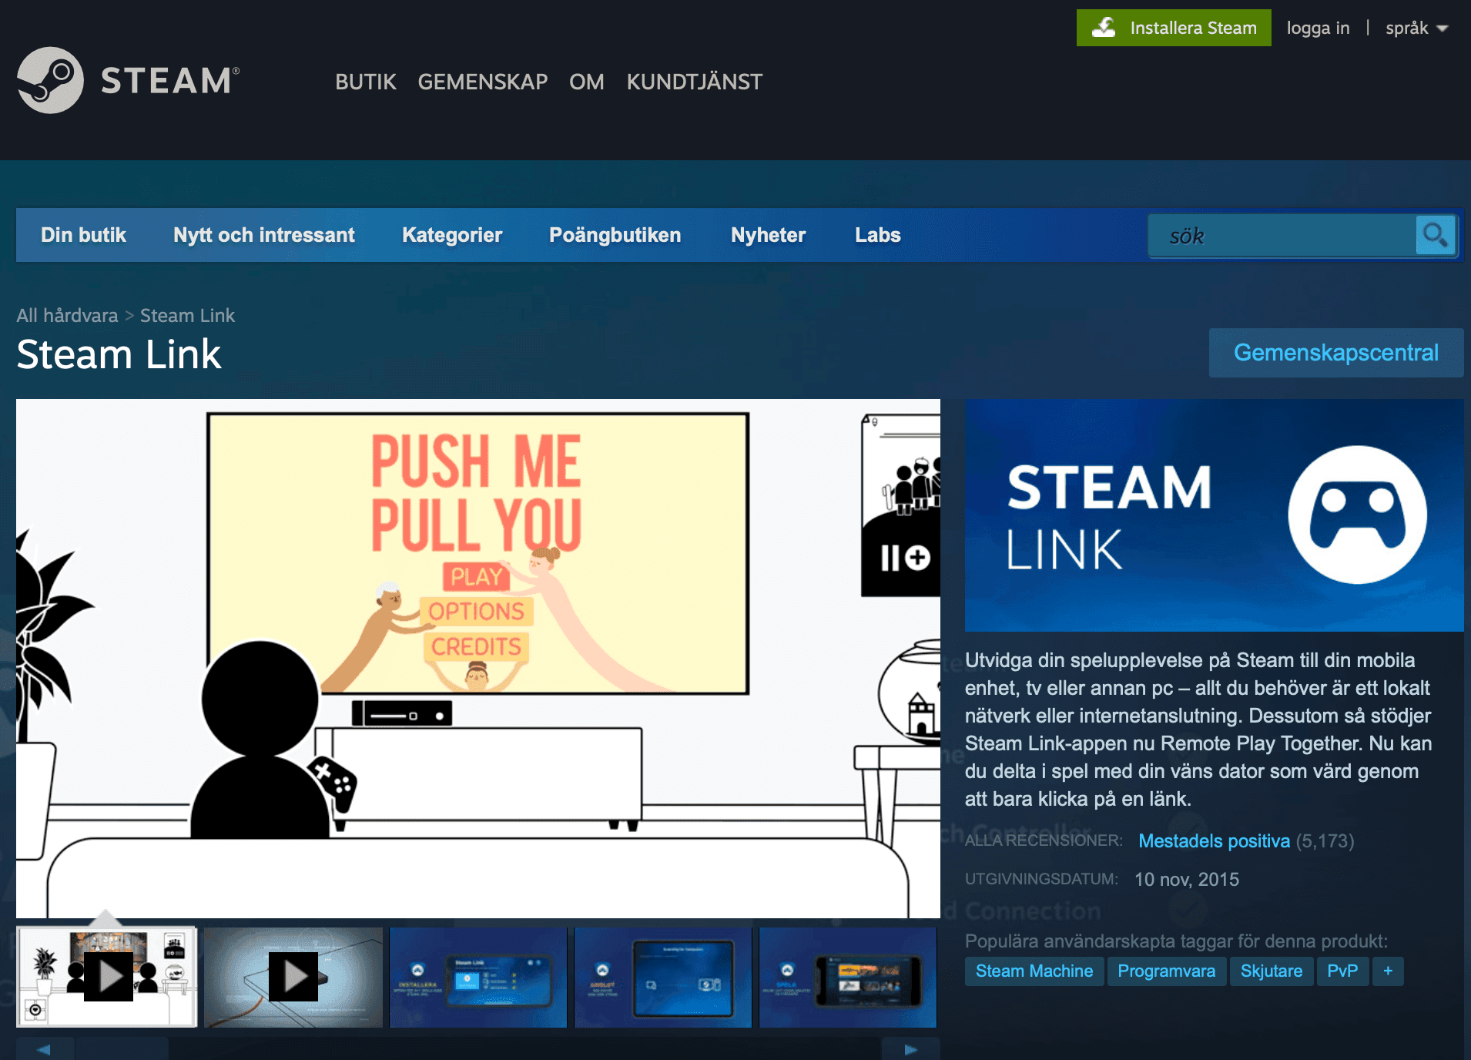
Task: Open the Nytt och intressant menu
Action: [264, 235]
